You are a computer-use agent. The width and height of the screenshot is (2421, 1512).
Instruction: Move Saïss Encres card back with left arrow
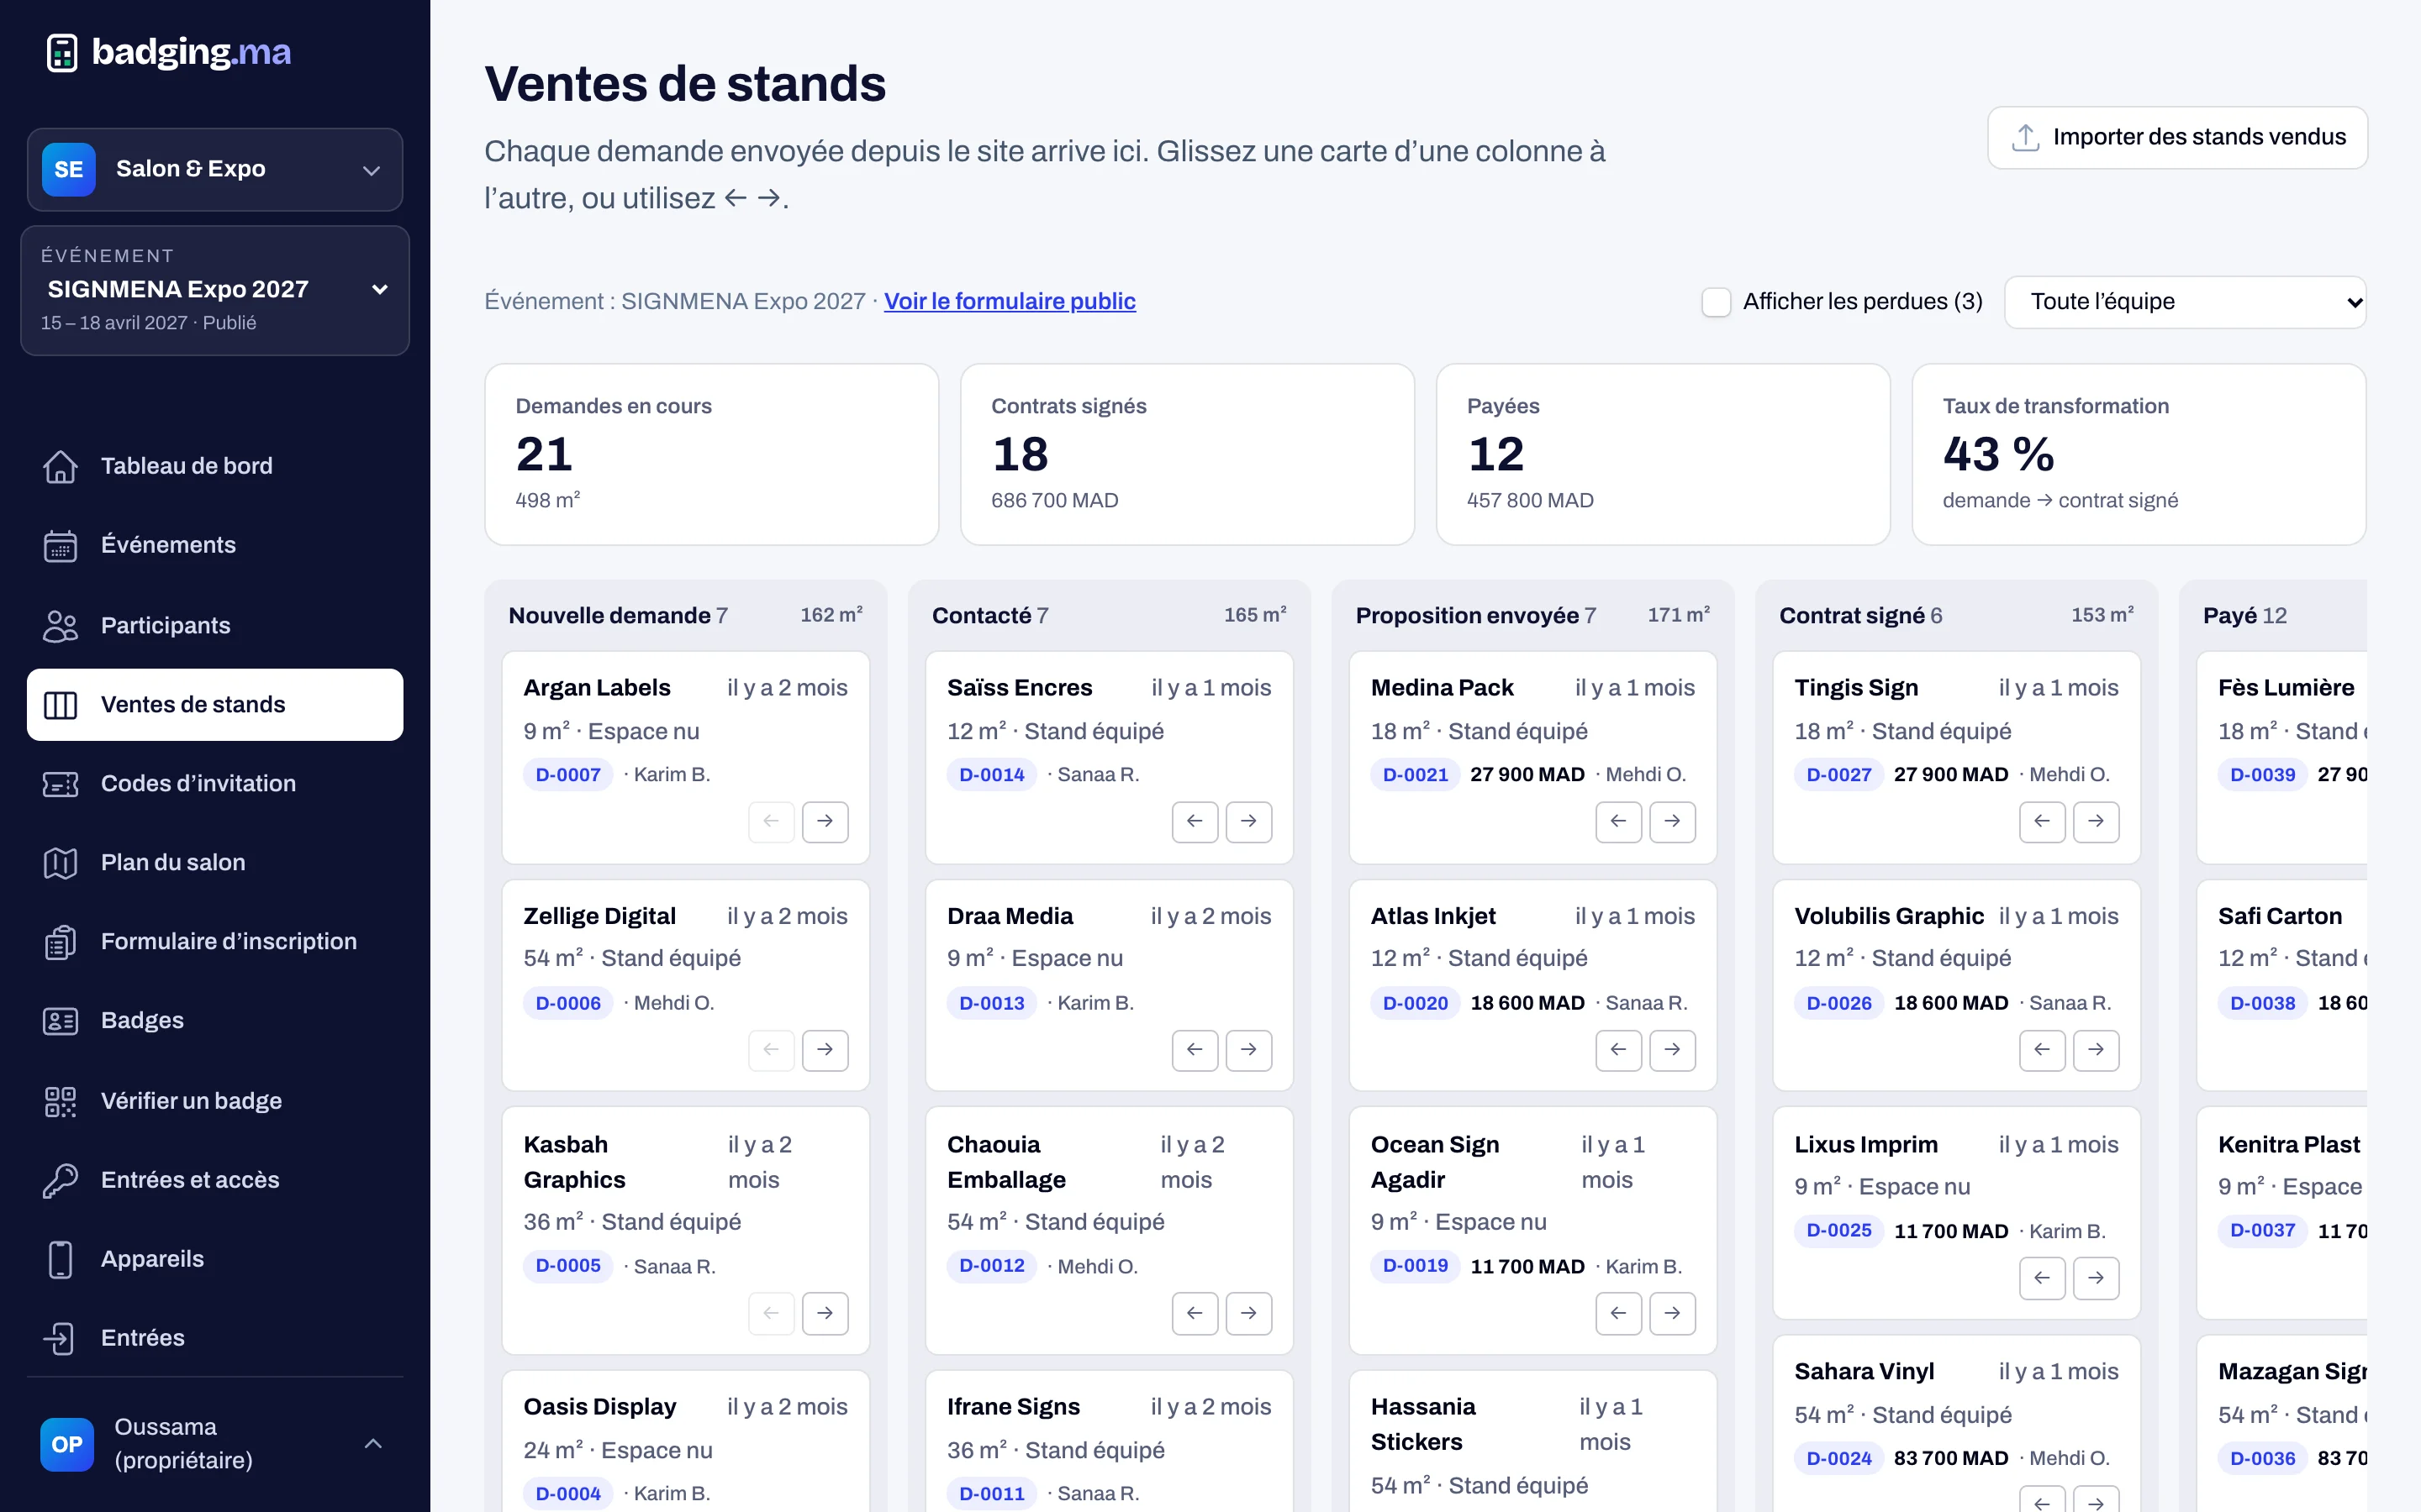point(1195,821)
